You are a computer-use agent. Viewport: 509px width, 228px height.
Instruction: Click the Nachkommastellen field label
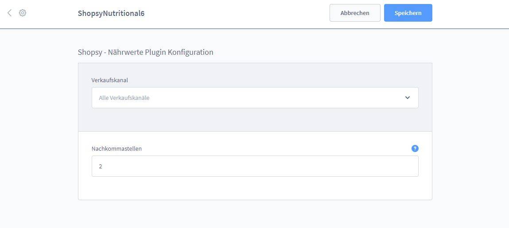pyautogui.click(x=117, y=148)
